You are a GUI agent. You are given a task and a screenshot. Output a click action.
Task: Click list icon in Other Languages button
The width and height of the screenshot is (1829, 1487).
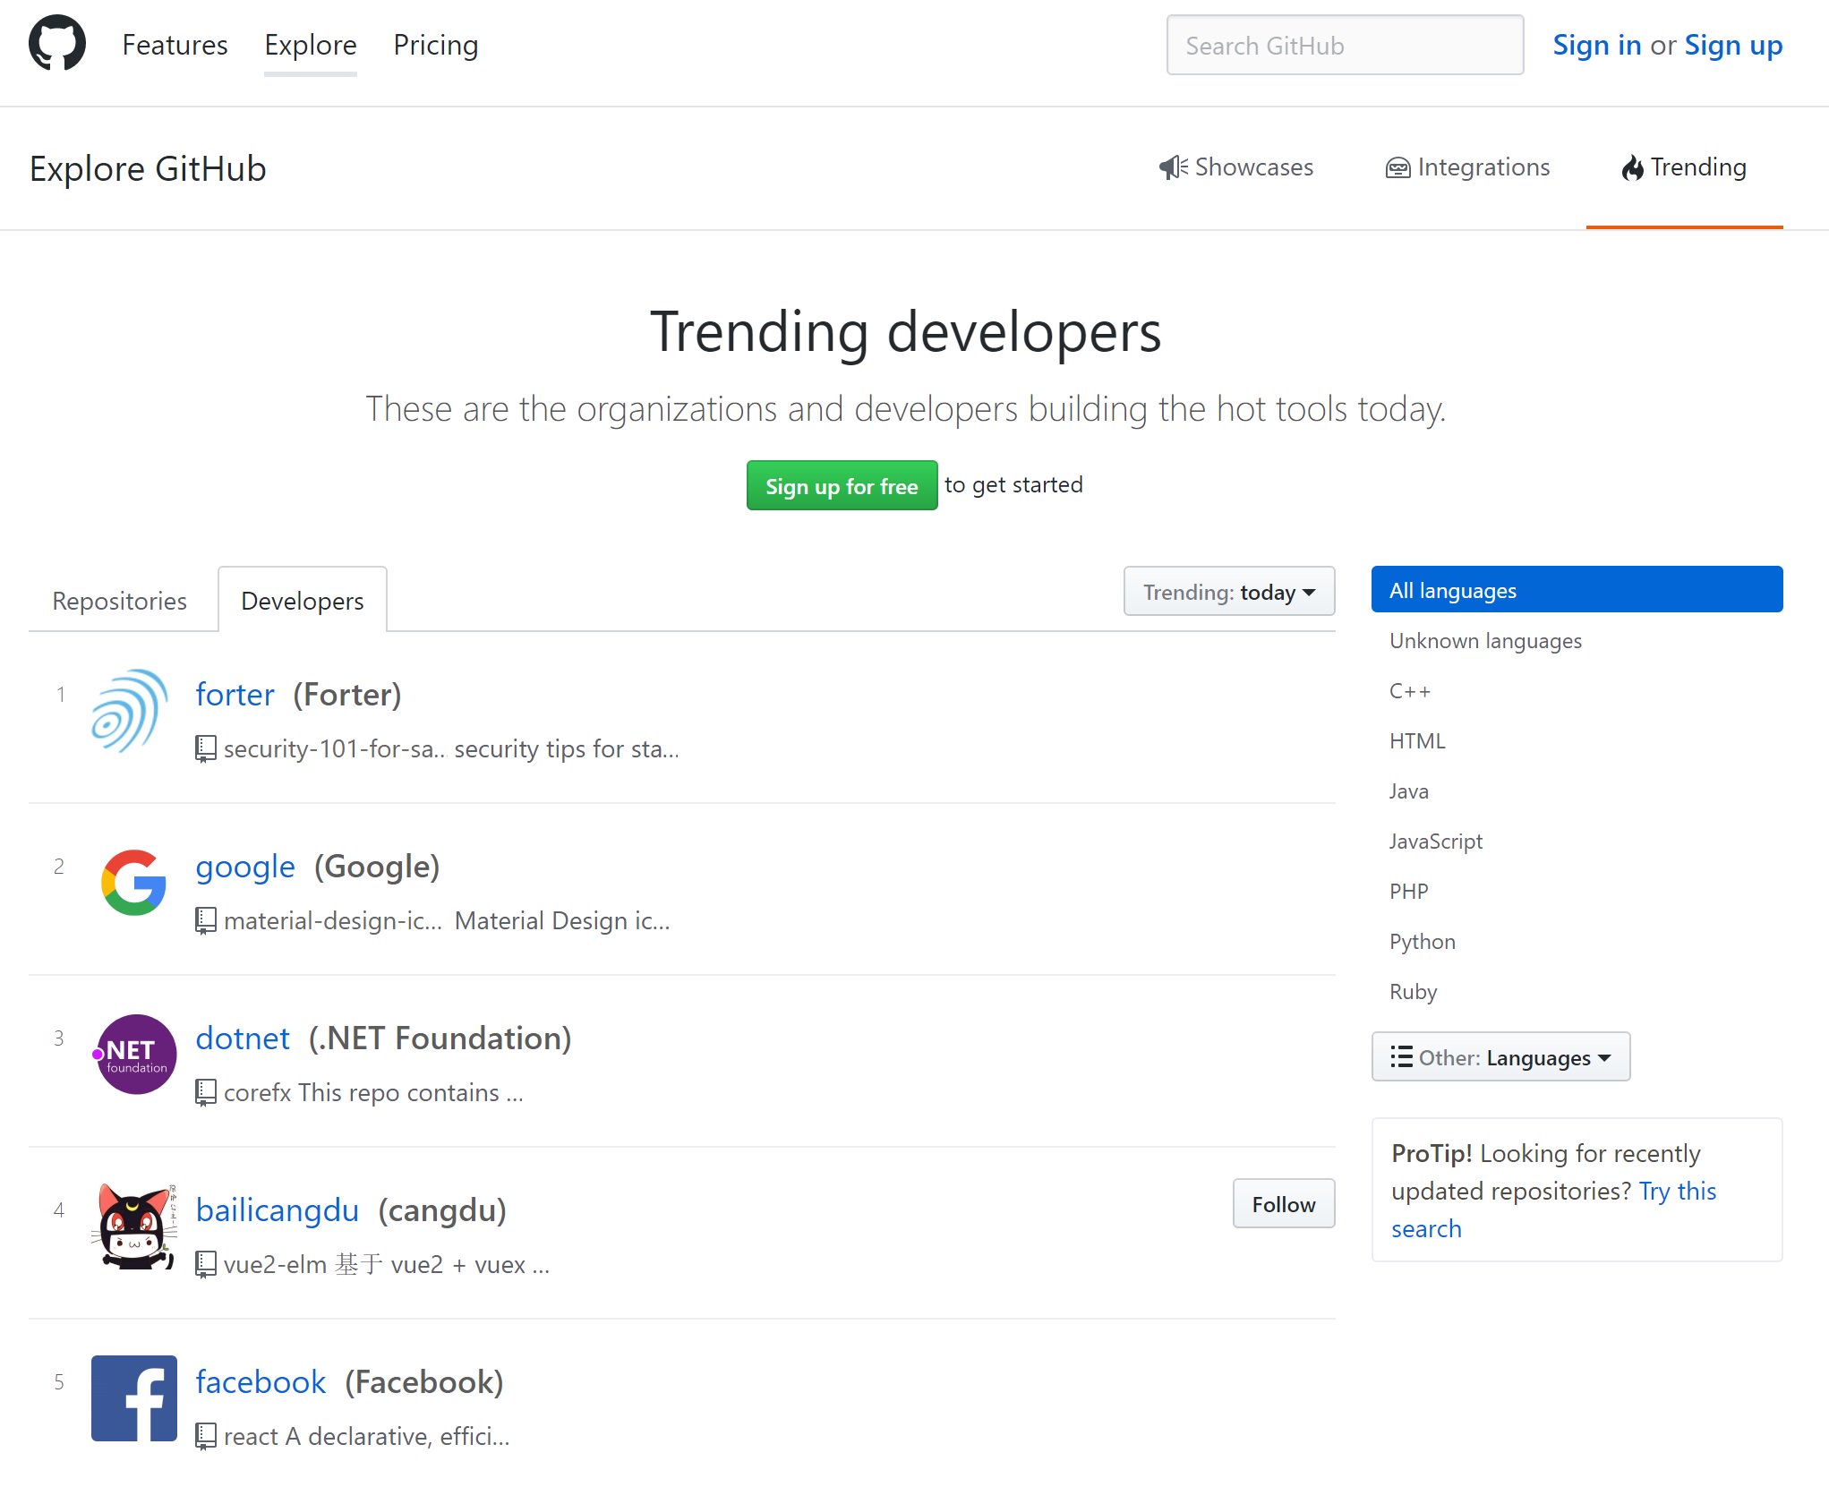point(1401,1057)
